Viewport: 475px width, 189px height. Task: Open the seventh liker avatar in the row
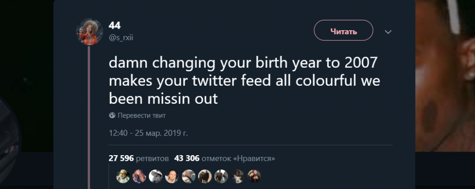[221, 176]
